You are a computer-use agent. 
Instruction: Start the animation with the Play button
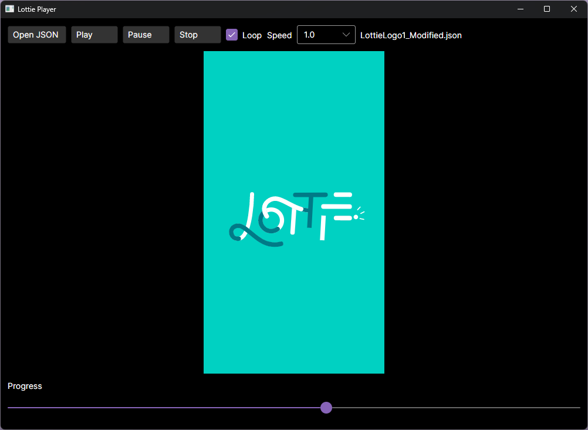(94, 35)
